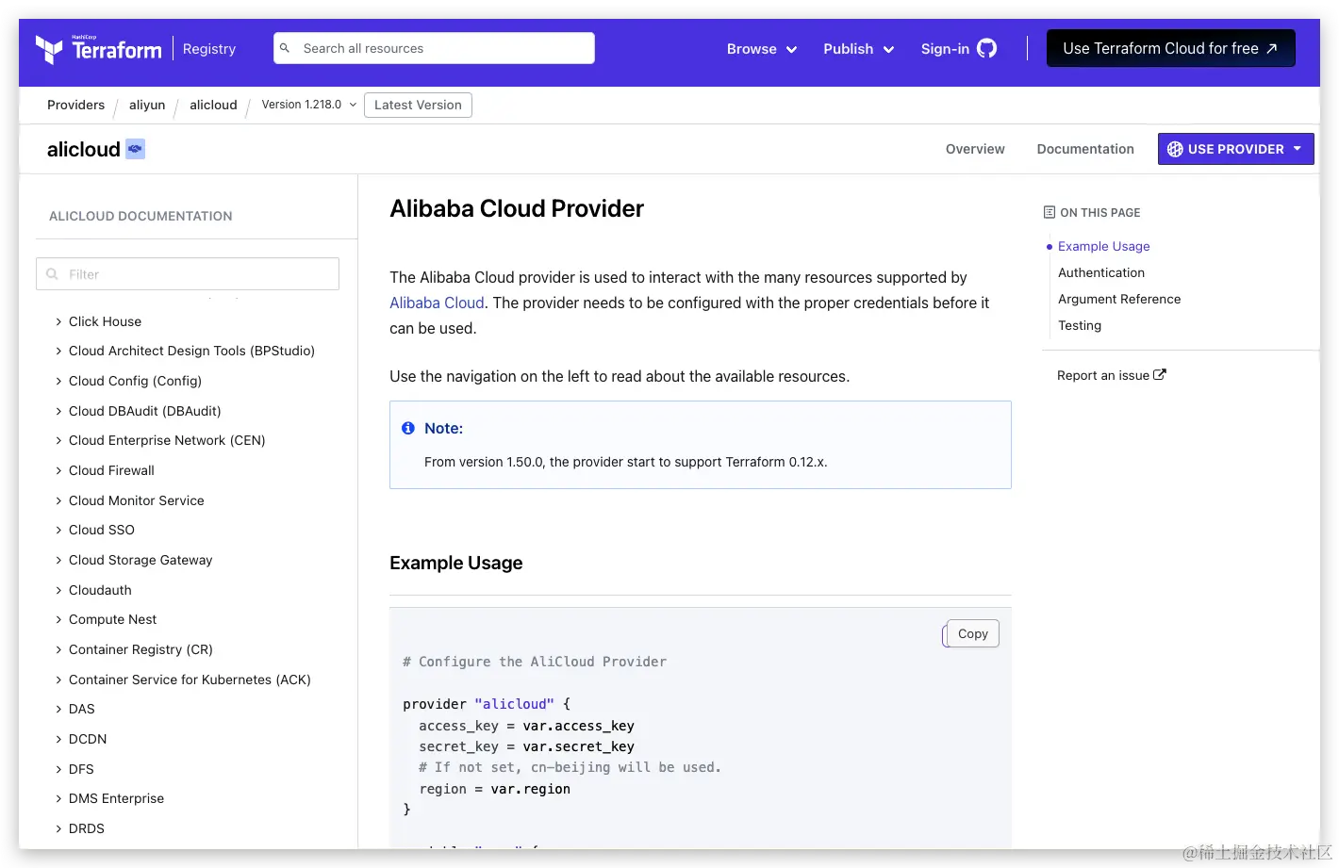Jump to Example Usage section
1339x868 pixels.
pyautogui.click(x=1104, y=246)
